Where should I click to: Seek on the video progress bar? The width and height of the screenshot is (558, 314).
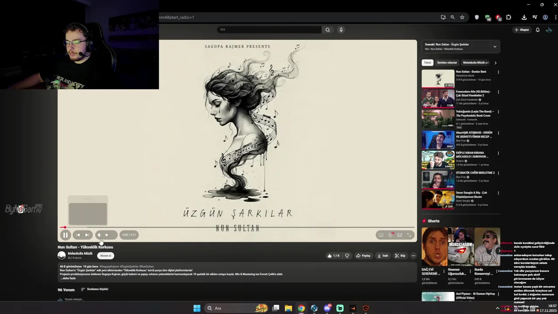coord(238,227)
